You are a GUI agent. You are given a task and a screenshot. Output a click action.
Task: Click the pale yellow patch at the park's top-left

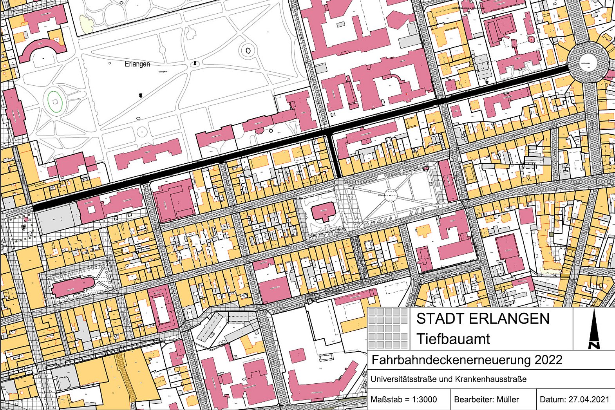86,23
